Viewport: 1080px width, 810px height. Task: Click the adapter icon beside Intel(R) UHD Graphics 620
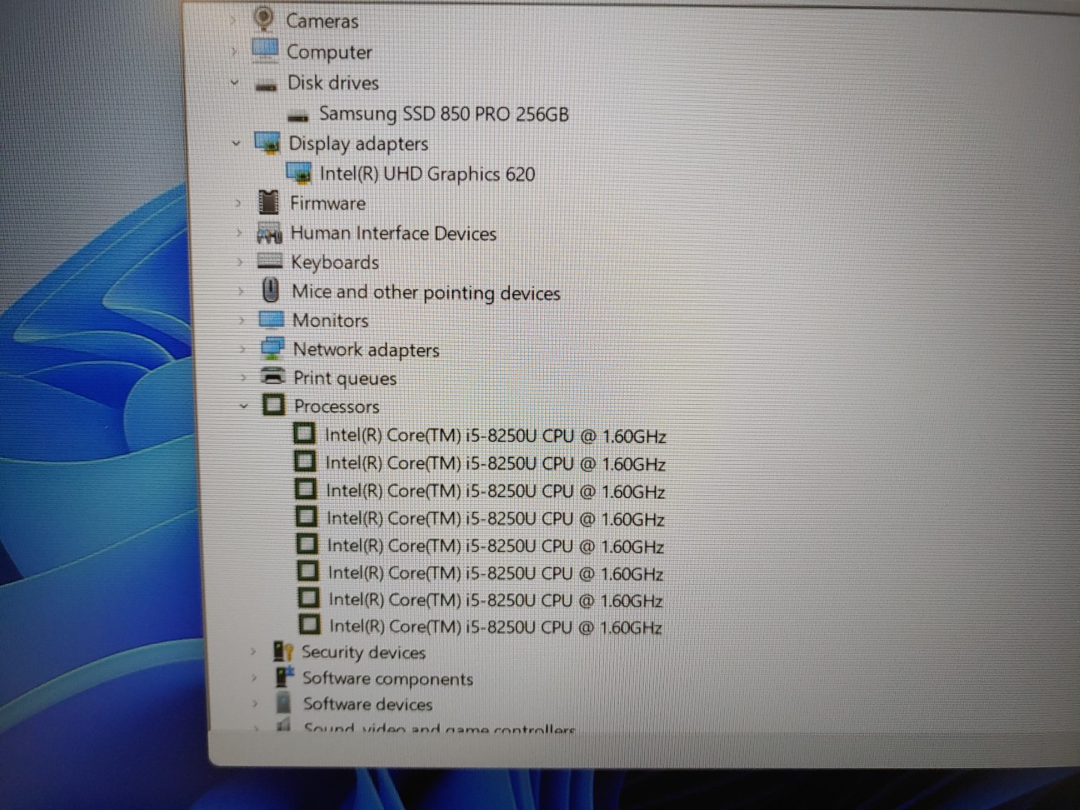[298, 173]
